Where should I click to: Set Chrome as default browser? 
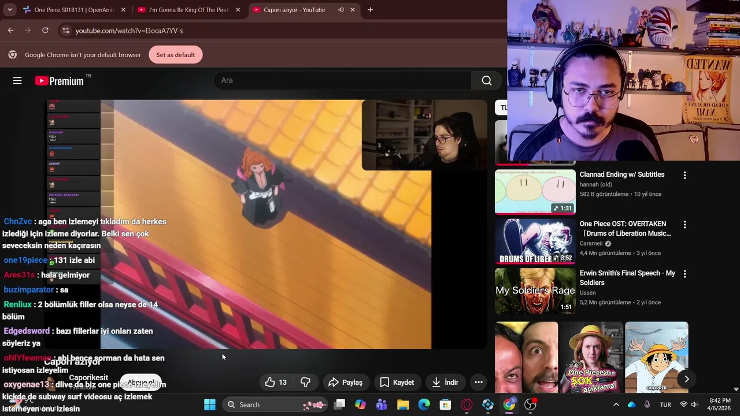pyautogui.click(x=176, y=55)
